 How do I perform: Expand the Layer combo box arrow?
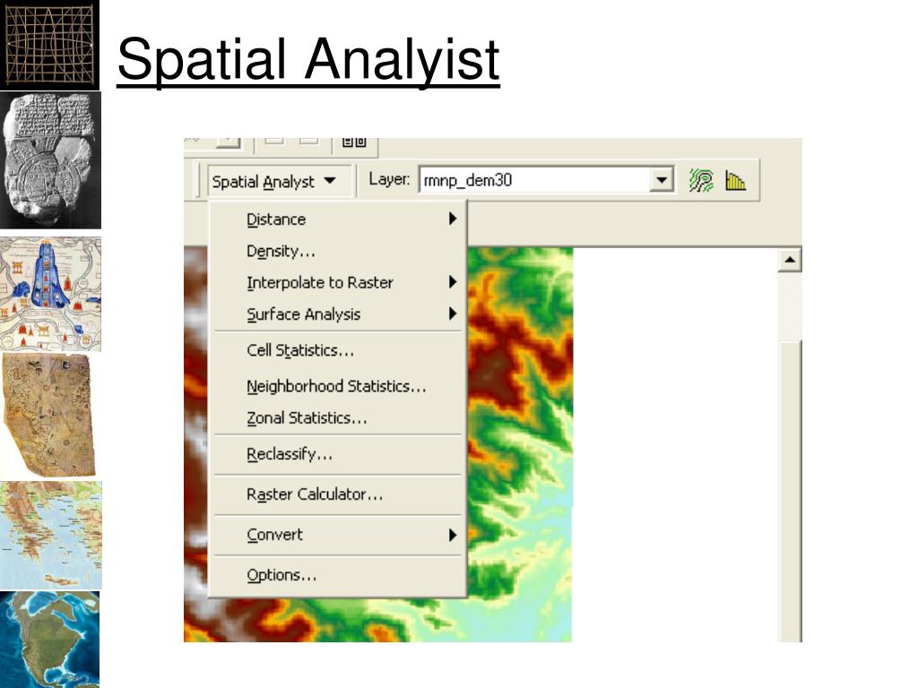pos(662,180)
